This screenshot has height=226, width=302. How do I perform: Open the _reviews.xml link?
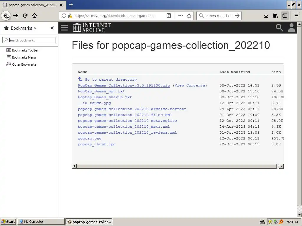[127, 132]
